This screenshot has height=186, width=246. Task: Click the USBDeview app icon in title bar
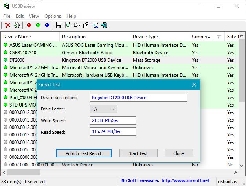click(7, 6)
